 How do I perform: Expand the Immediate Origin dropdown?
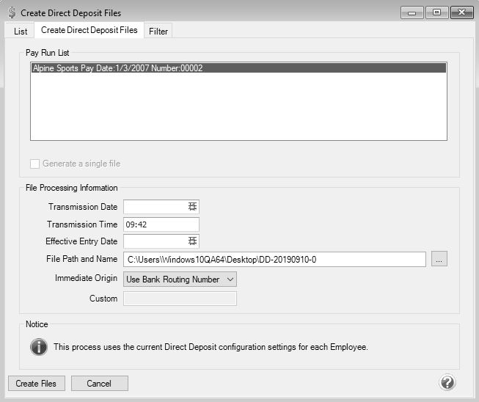coord(229,279)
